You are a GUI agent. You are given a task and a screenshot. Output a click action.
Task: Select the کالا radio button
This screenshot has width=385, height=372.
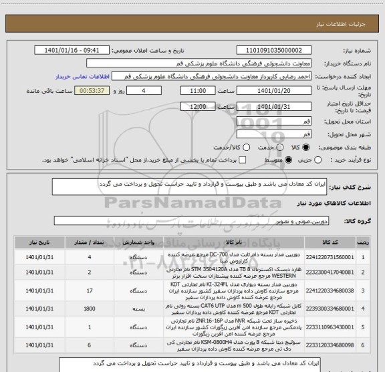pos(306,148)
